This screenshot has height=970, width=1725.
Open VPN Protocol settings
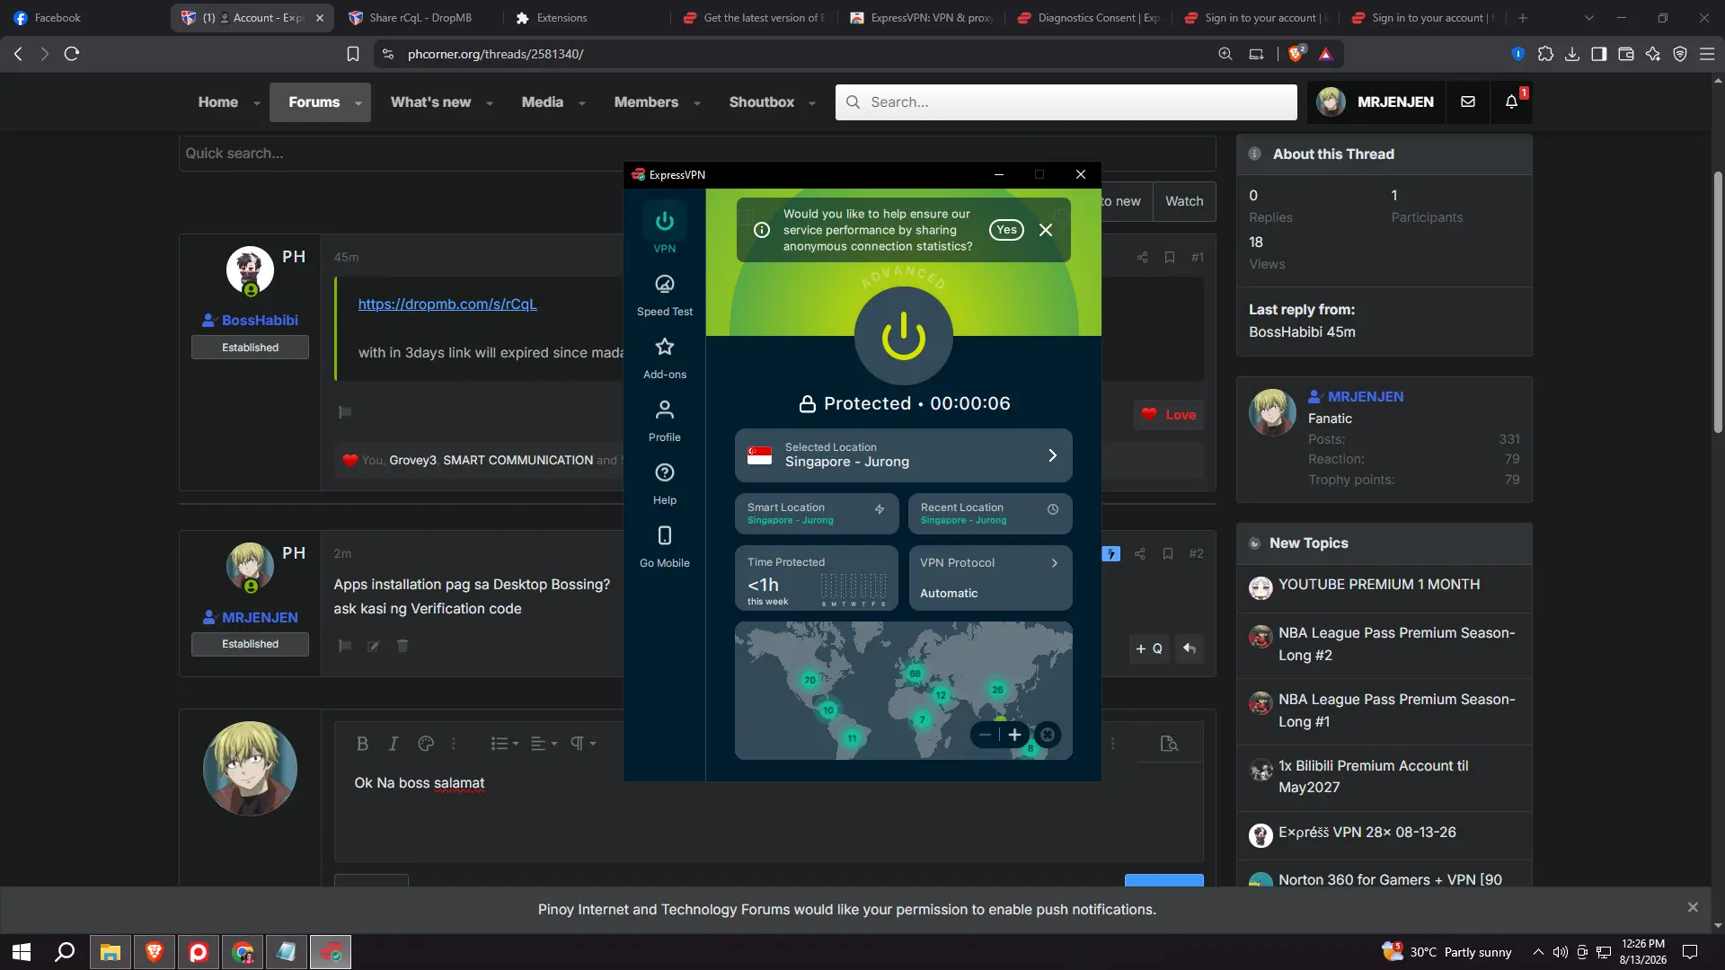click(990, 578)
